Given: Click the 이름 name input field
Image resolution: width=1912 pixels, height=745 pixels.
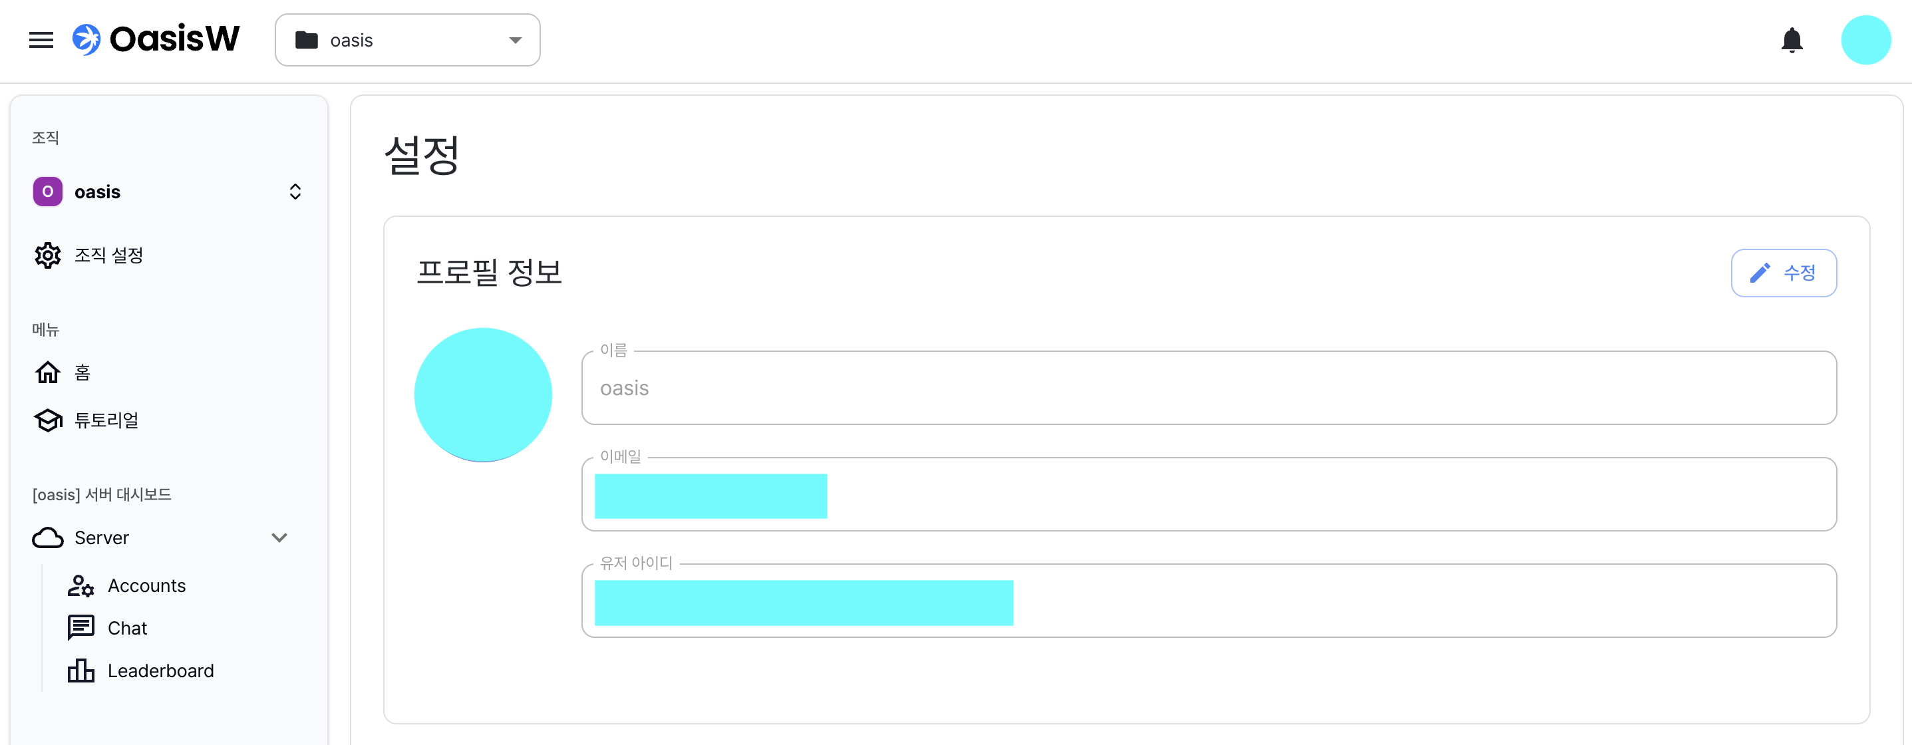Looking at the screenshot, I should (x=1208, y=388).
